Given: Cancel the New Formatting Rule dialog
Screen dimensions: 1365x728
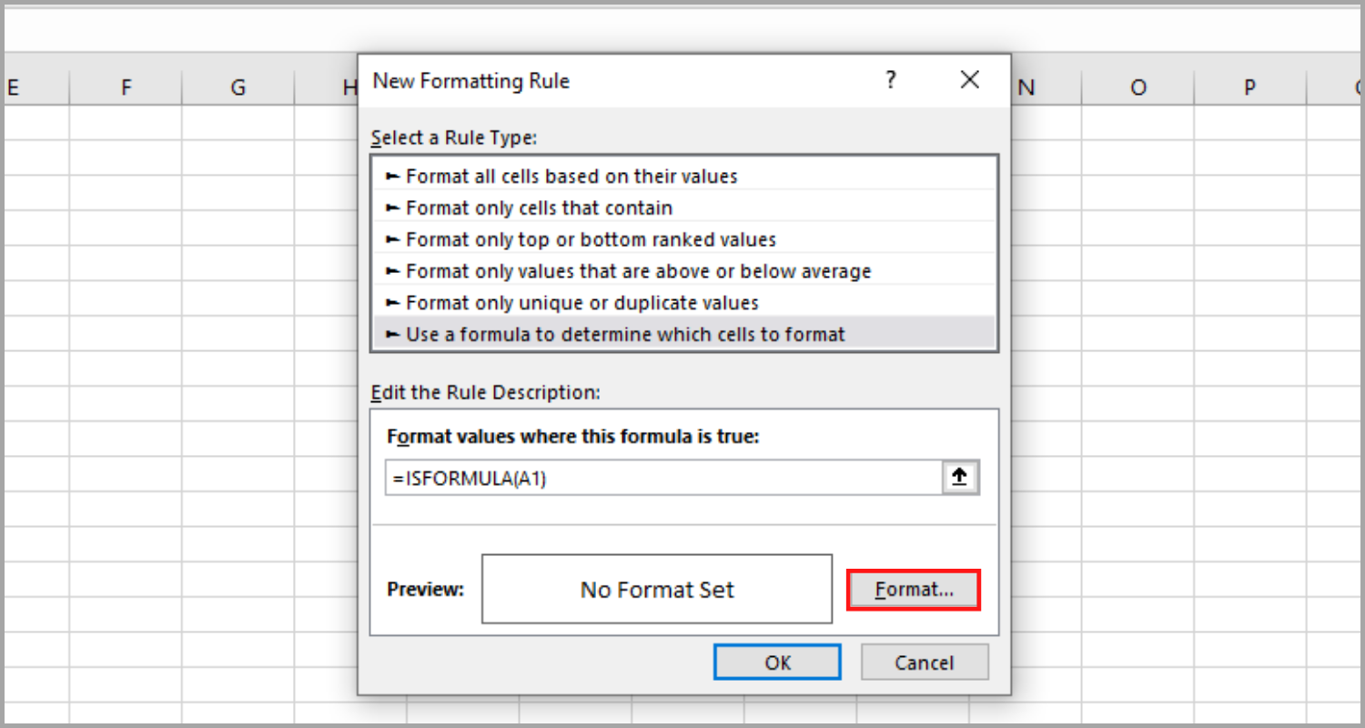Looking at the screenshot, I should coord(925,662).
